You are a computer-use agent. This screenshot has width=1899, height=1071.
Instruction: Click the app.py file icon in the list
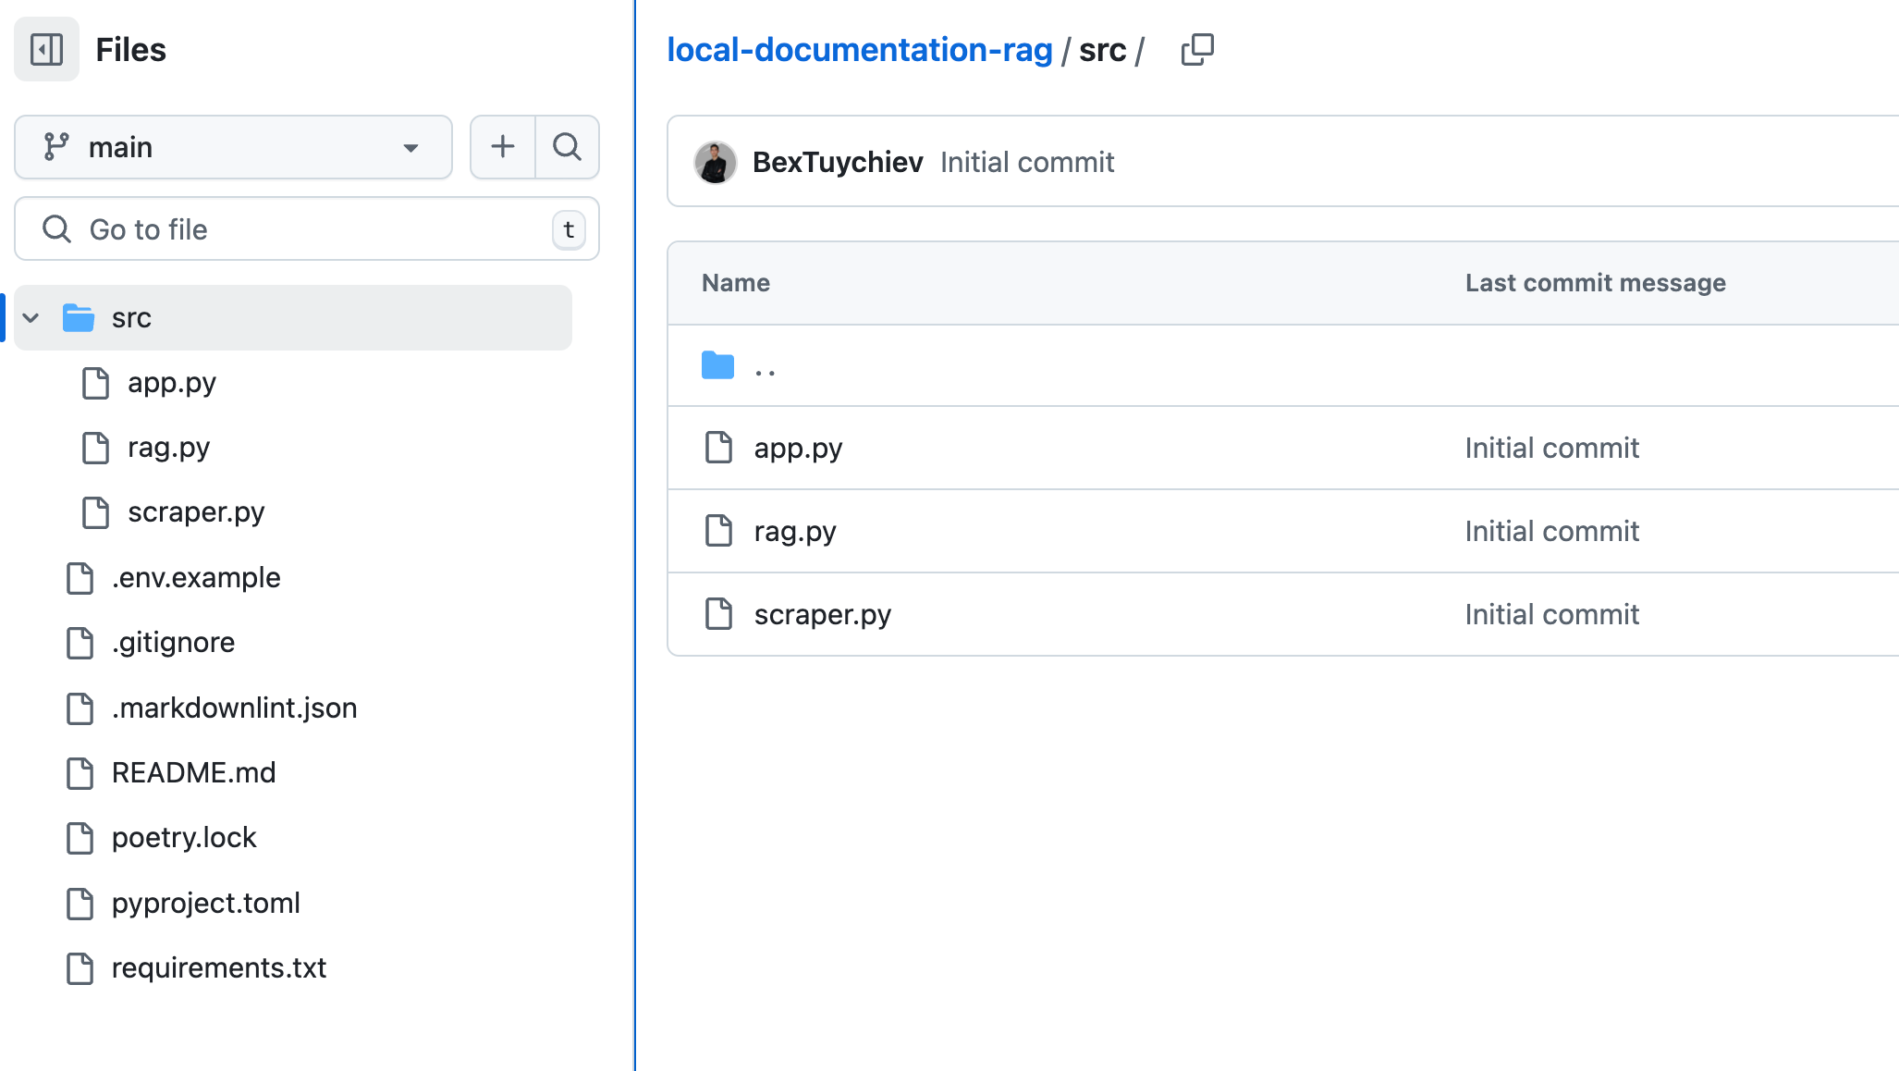718,448
